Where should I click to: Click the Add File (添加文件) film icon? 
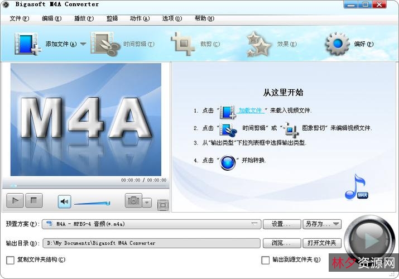coord(28,44)
